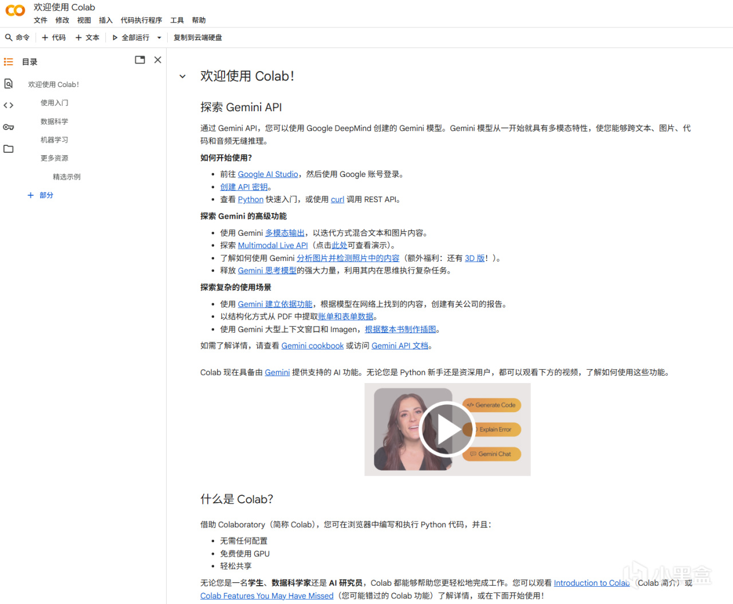Open the 帮助 menu
The image size is (733, 604).
(199, 20)
